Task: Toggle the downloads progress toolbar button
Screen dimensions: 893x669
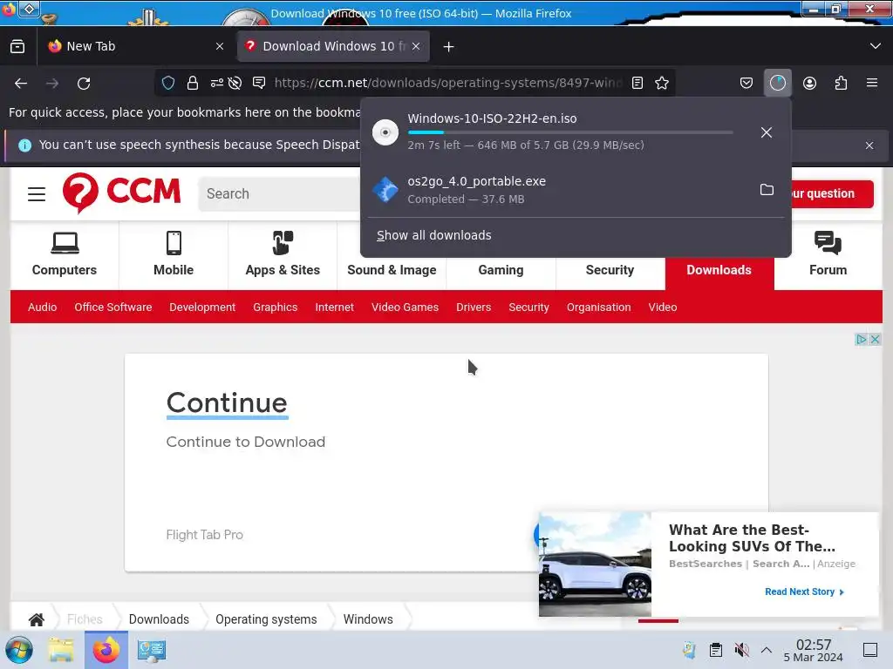Action: [x=777, y=83]
